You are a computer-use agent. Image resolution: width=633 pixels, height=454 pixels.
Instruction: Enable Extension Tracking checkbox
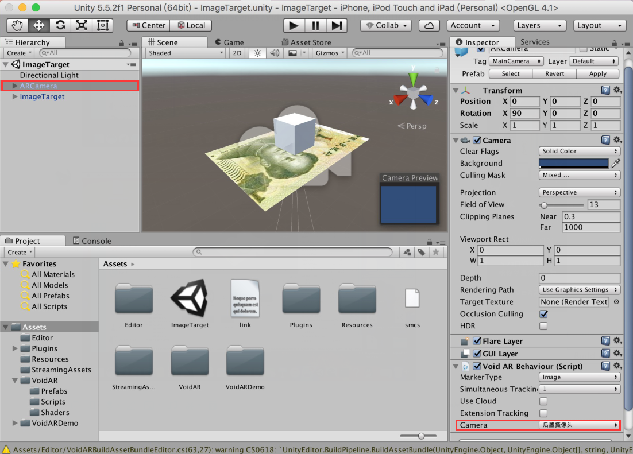pyautogui.click(x=543, y=413)
